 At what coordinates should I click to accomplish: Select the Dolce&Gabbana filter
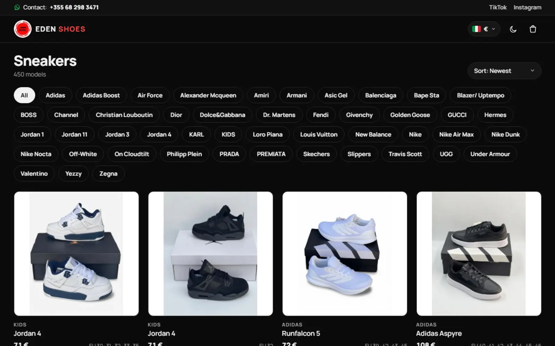coord(222,115)
